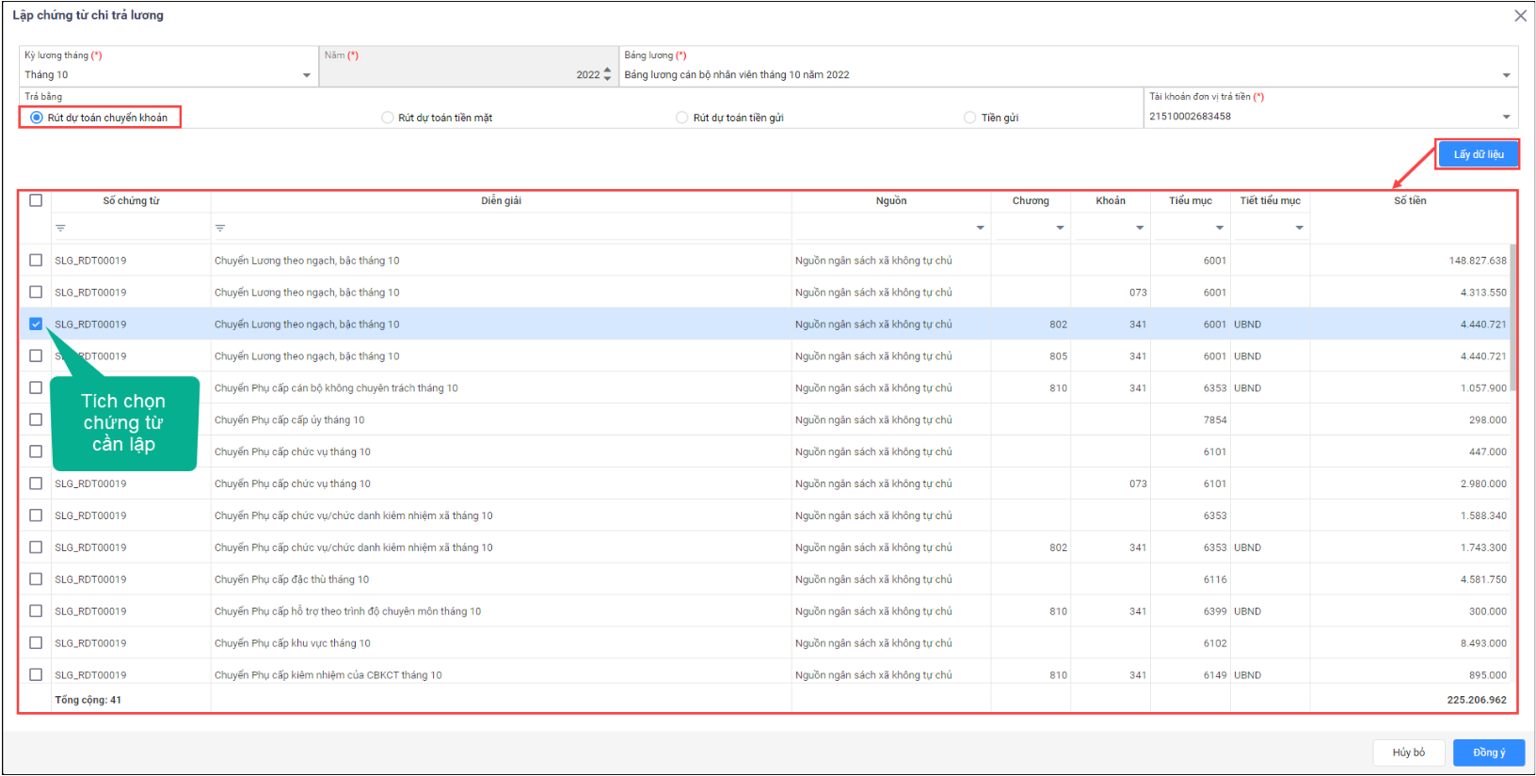Click Nguồn column header
The width and height of the screenshot is (1536, 776).
click(890, 201)
